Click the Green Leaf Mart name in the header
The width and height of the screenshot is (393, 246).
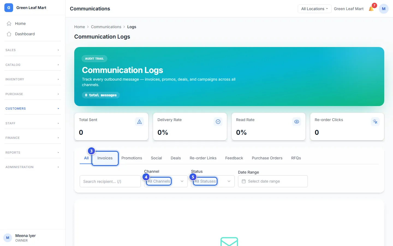(x=349, y=9)
